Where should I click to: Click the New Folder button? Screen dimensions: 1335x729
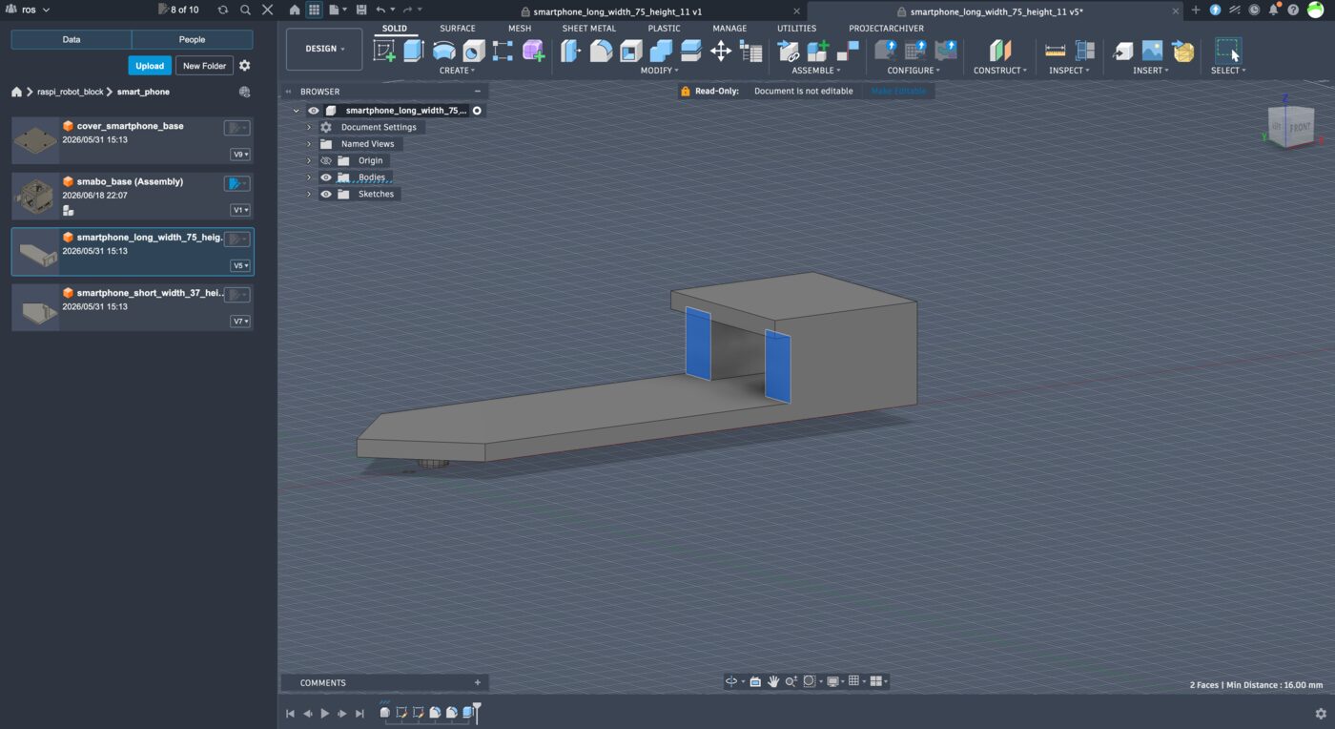205,66
